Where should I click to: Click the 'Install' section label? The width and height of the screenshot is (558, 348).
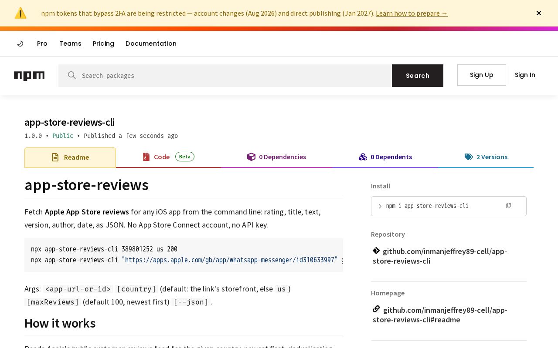click(381, 186)
